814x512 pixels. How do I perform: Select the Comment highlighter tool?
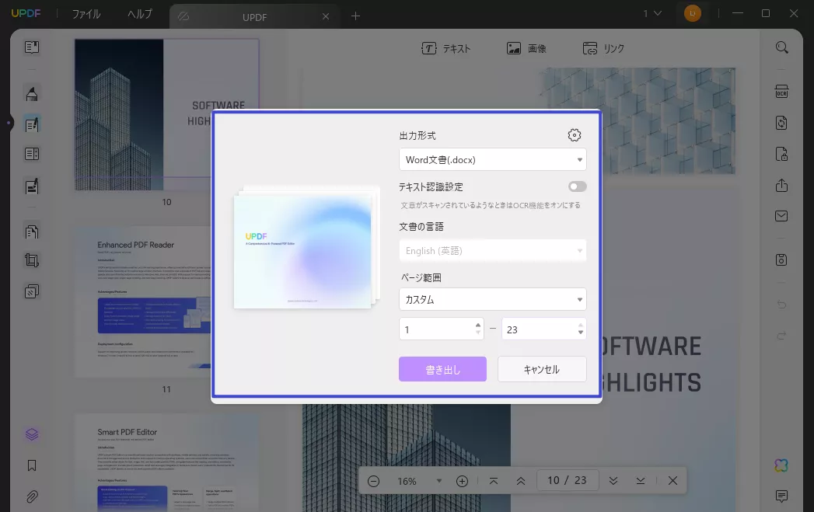tap(32, 94)
